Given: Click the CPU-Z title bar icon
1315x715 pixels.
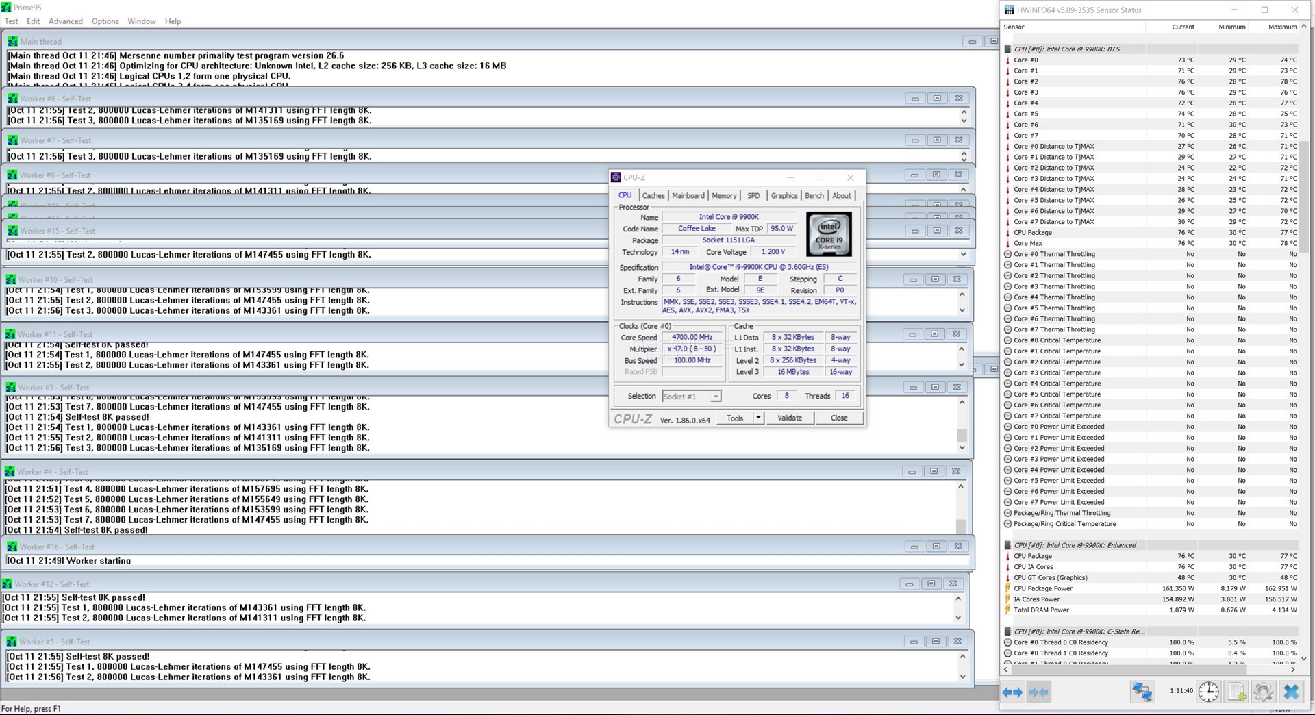Looking at the screenshot, I should [616, 177].
